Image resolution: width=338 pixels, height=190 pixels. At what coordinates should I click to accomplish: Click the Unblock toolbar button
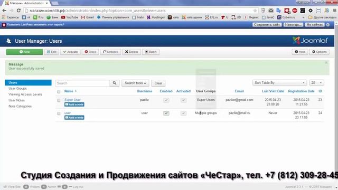coord(110,52)
